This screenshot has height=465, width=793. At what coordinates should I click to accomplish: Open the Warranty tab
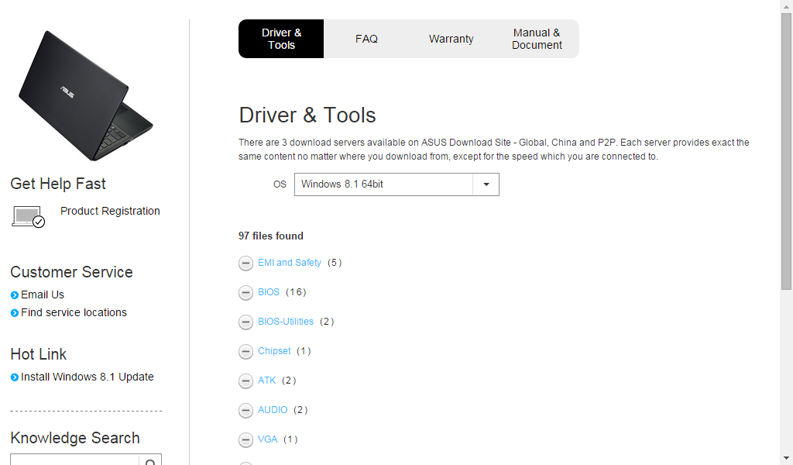click(451, 38)
